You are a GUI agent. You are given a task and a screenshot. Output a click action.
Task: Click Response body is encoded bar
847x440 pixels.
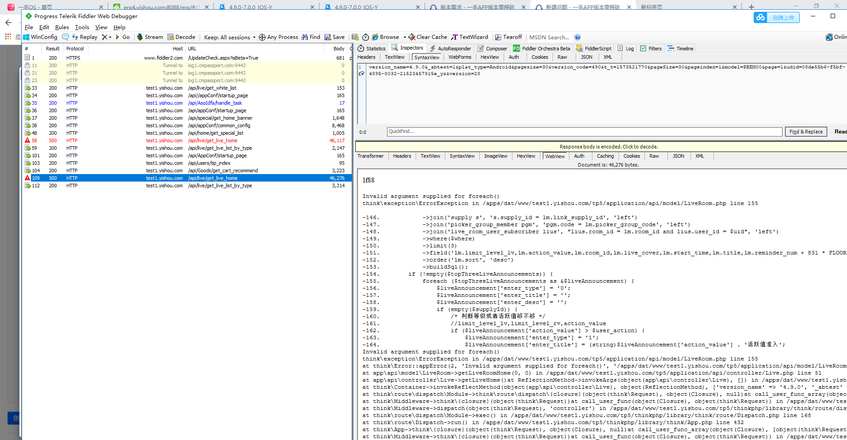tap(601, 147)
